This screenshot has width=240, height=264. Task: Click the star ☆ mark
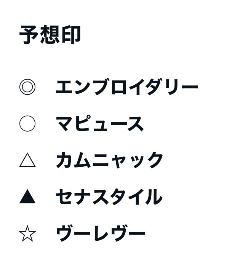27,234
